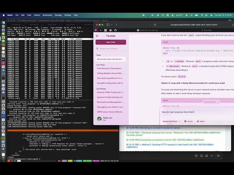Open the Trash in the Dock
Screen dimensions: 234x175
pyautogui.click(x=3, y=158)
